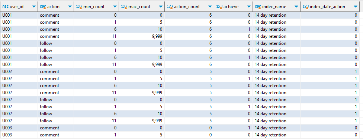Open the achieve column filter dropdown arrow
Screen dimensions: 363x139
(249, 7)
